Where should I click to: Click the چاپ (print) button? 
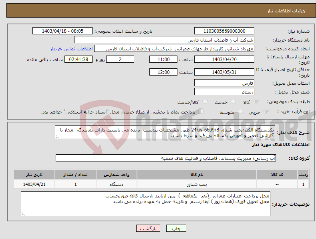coord(176,228)
